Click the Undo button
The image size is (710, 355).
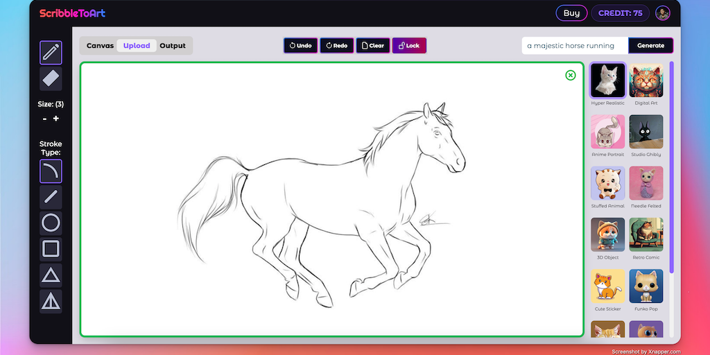point(301,46)
